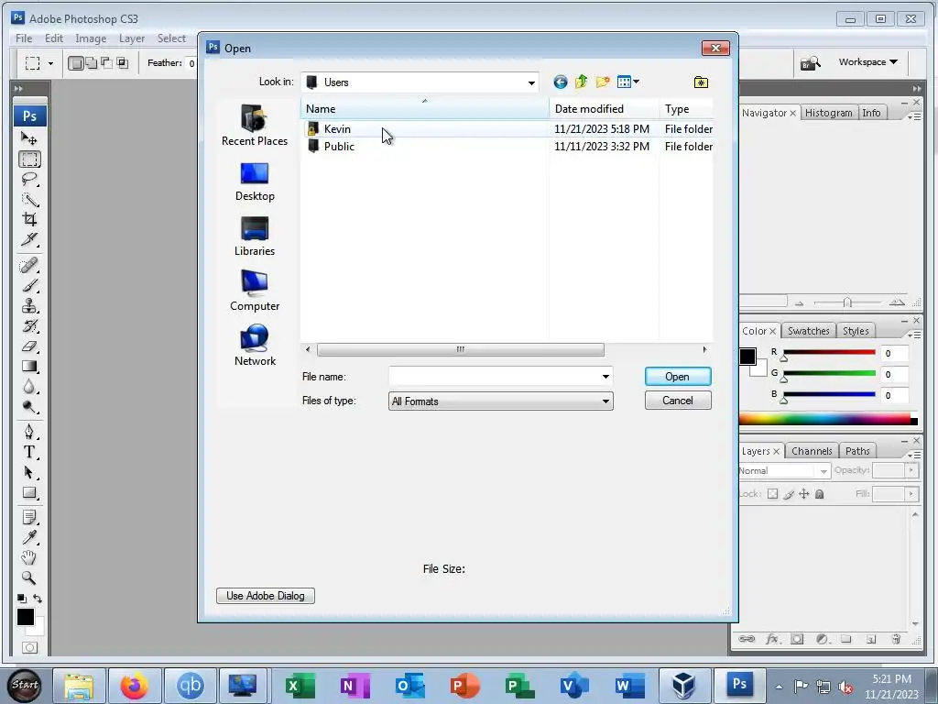Select the Eraser tool
This screenshot has width=938, height=704.
pos(28,346)
